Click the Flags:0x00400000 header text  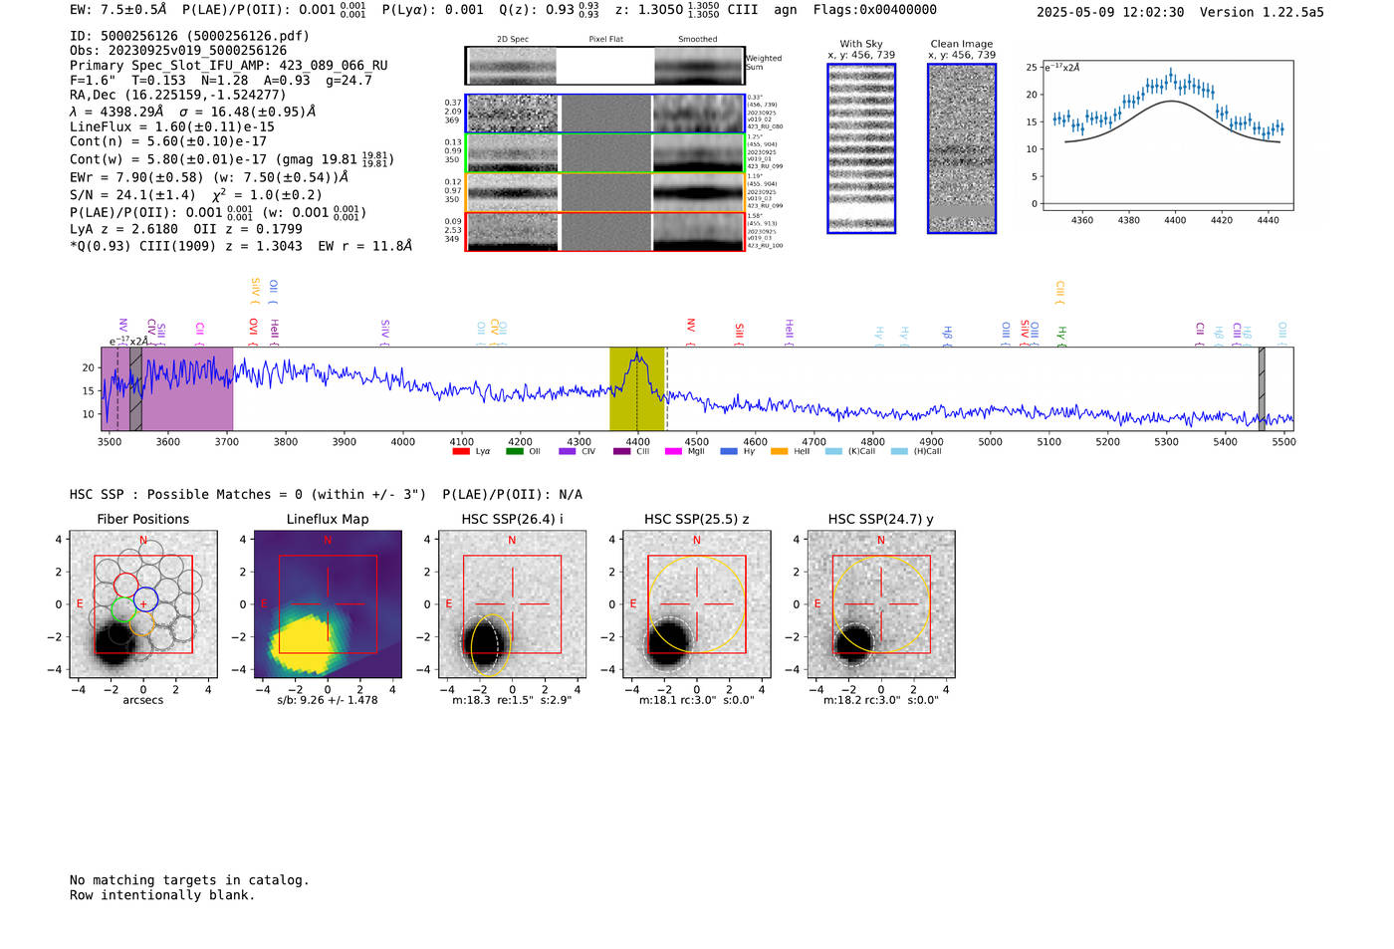(875, 10)
